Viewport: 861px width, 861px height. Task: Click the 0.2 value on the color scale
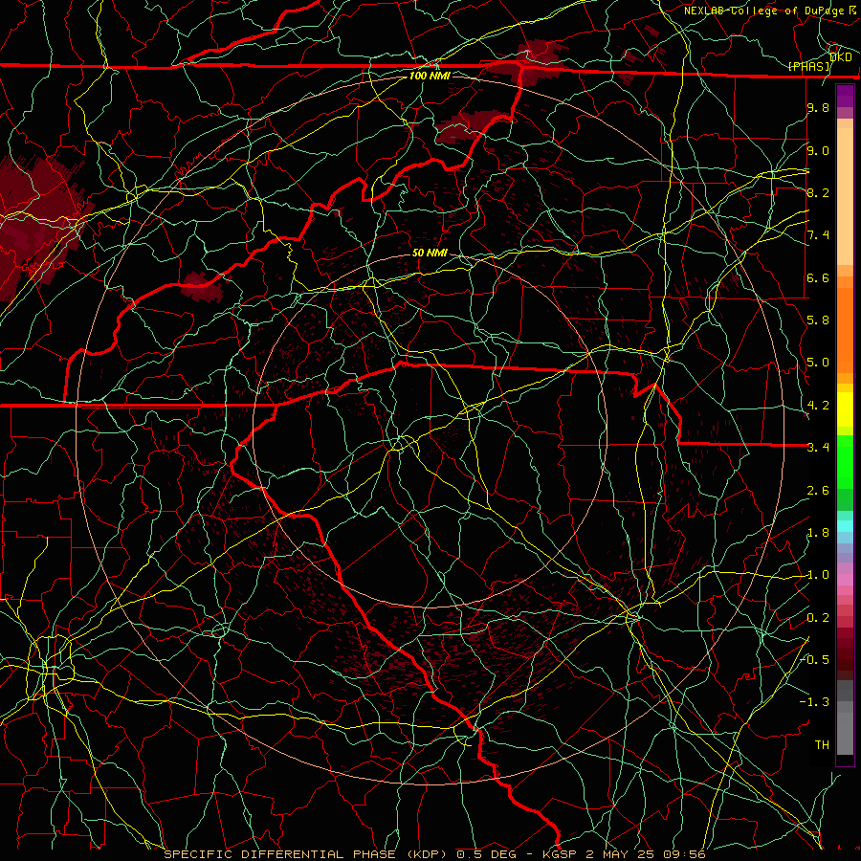pos(818,618)
